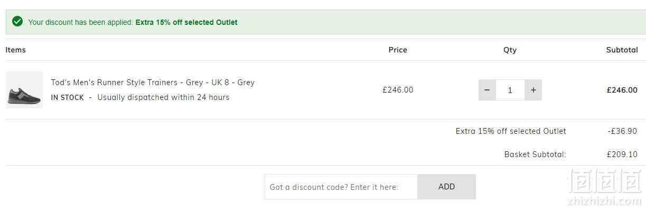Click the quantity field showing 1
This screenshot has height=210, width=646.
(x=510, y=90)
